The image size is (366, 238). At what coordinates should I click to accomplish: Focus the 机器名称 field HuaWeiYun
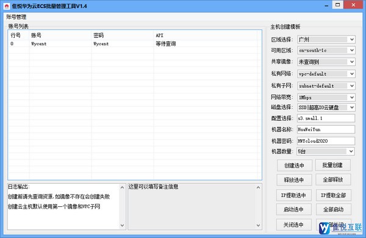[x=326, y=129]
